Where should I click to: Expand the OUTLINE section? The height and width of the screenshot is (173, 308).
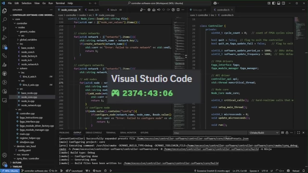(x=17, y=162)
